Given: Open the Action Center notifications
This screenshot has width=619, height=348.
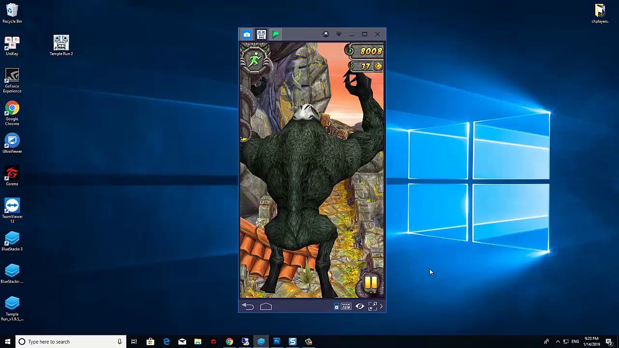Looking at the screenshot, I should pos(609,342).
